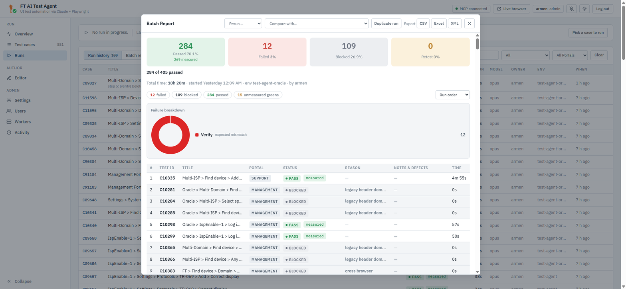This screenshot has width=626, height=289.
Task: Expand the 'All' status filter dropdown
Action: tap(525, 55)
